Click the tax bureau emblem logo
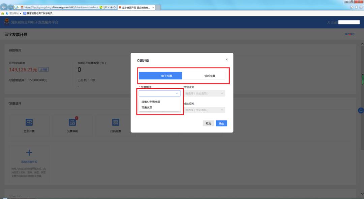Image resolution: width=364 pixels, height=199 pixels. [7, 22]
